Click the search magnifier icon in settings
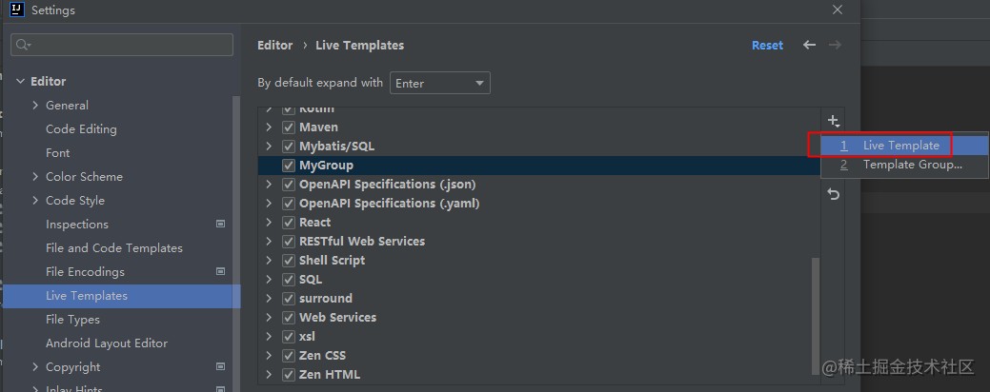The height and width of the screenshot is (392, 990). [24, 45]
